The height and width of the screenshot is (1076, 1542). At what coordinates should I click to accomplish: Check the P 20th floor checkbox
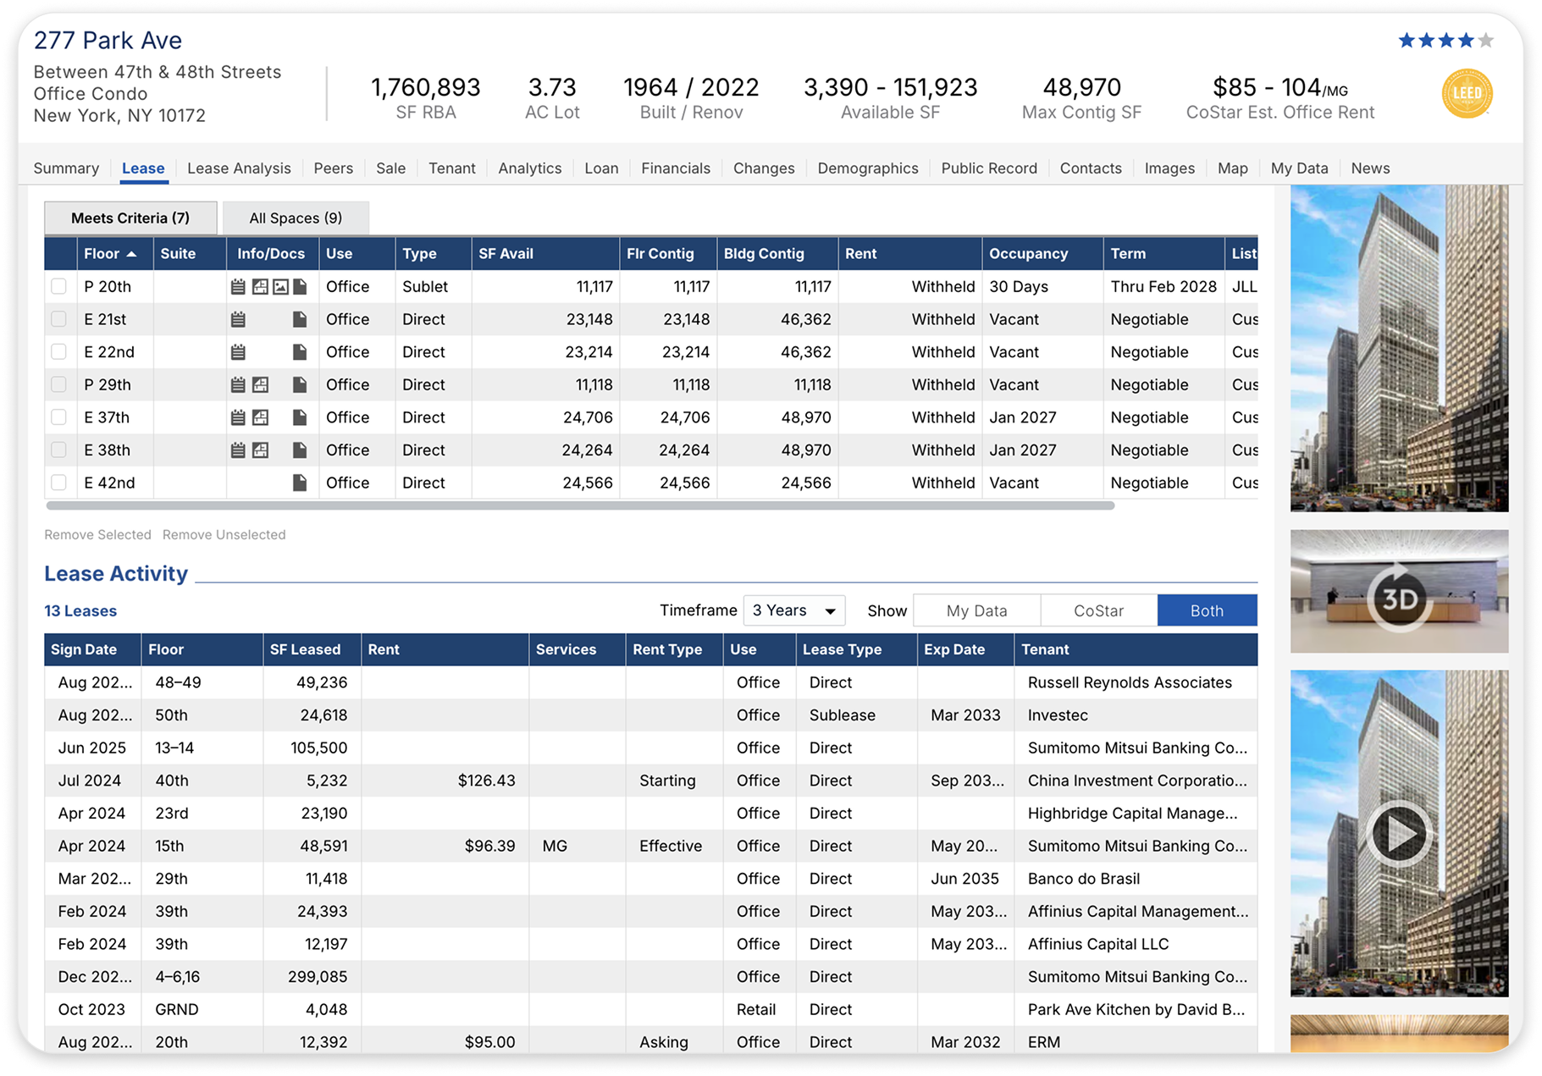point(58,286)
